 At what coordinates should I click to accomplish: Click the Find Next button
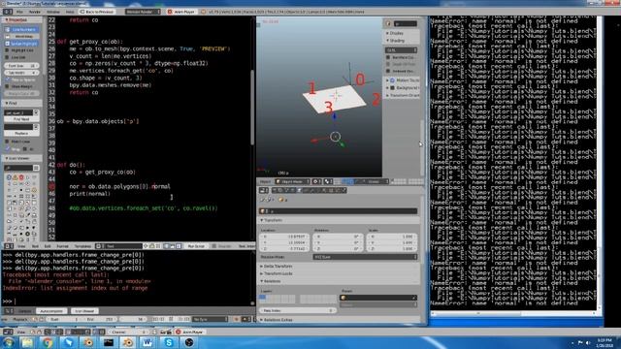pyautogui.click(x=21, y=119)
